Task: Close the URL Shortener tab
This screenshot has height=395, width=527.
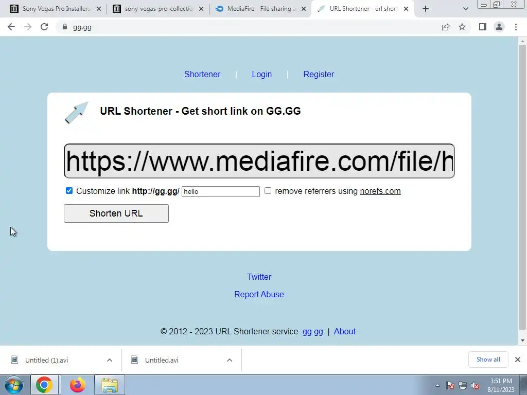Action: point(406,9)
